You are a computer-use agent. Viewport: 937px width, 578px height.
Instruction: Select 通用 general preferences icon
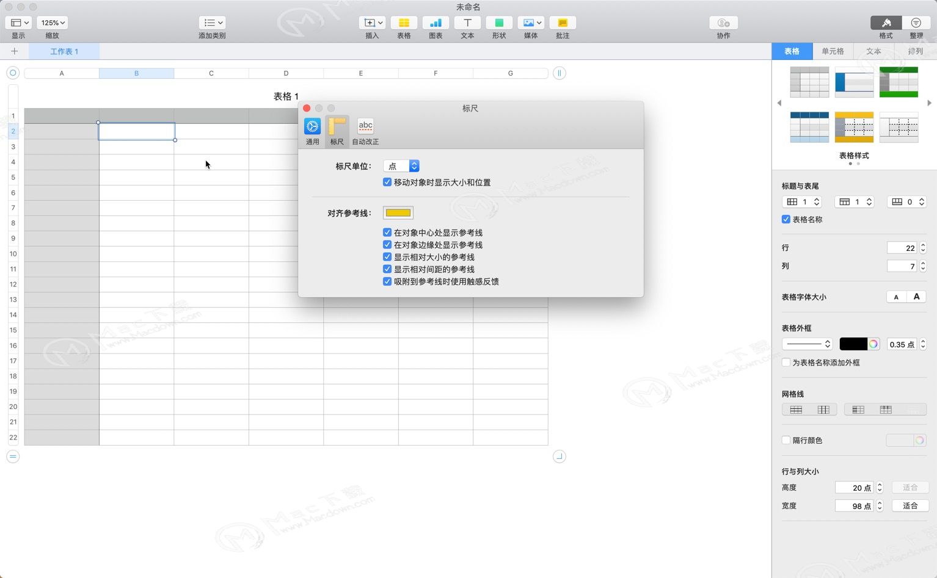pyautogui.click(x=312, y=127)
